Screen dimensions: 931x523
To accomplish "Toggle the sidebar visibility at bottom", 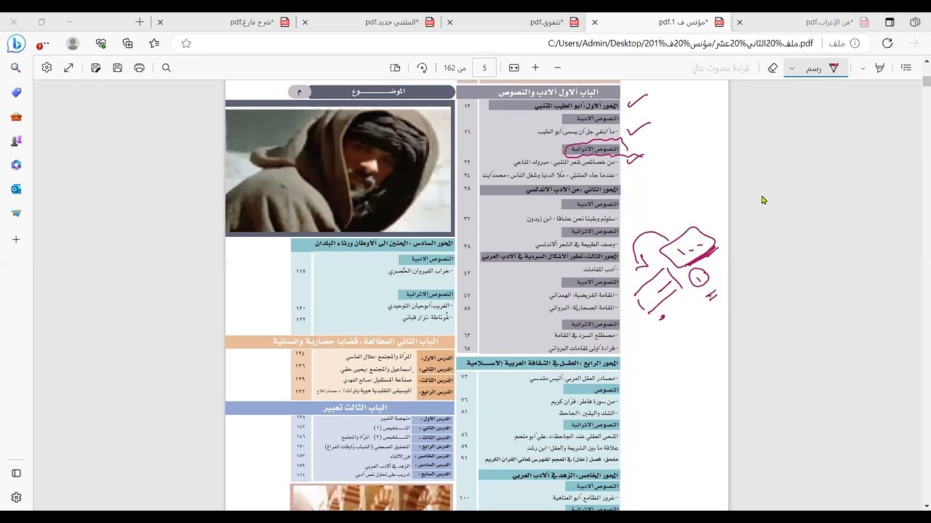I will (16, 473).
